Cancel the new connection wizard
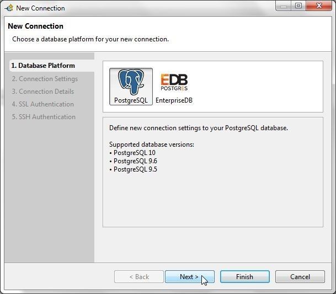The height and width of the screenshot is (294, 336). (300, 277)
